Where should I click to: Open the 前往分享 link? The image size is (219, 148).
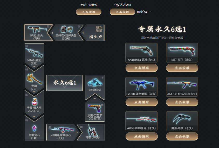(144, 12)
